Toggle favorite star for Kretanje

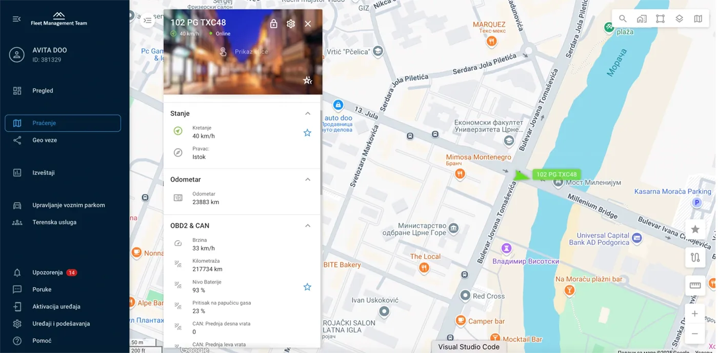[307, 133]
